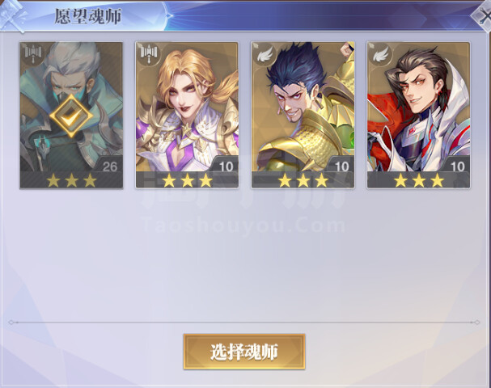Click the wing class icon on blue-haired card
Image resolution: width=491 pixels, height=388 pixels.
(x=265, y=54)
